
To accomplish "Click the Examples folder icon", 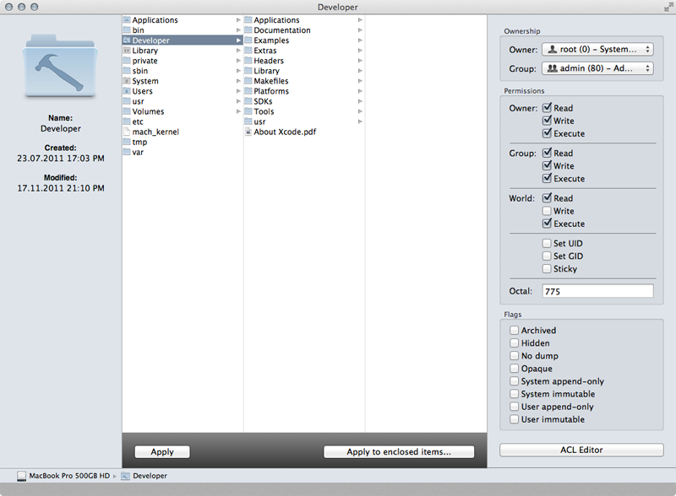I will click(x=248, y=40).
